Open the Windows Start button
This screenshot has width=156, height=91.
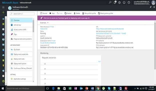tap(3, 88)
